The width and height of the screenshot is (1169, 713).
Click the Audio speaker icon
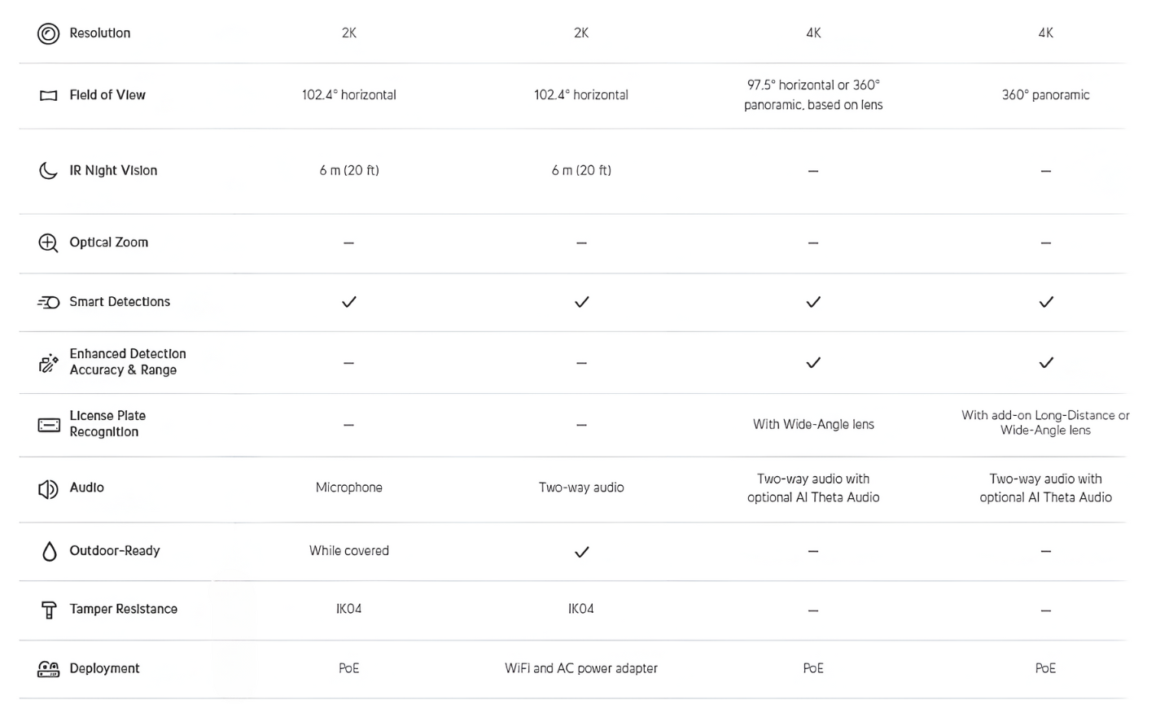pos(49,488)
